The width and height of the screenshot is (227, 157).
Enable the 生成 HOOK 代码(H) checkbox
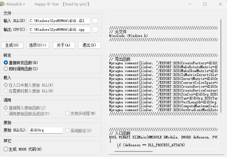click(x=6, y=149)
